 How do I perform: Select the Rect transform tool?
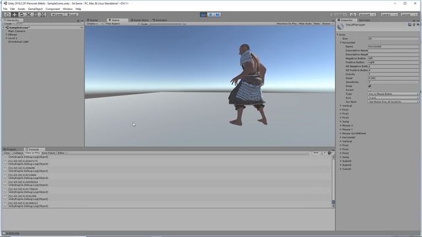pyautogui.click(x=36, y=14)
